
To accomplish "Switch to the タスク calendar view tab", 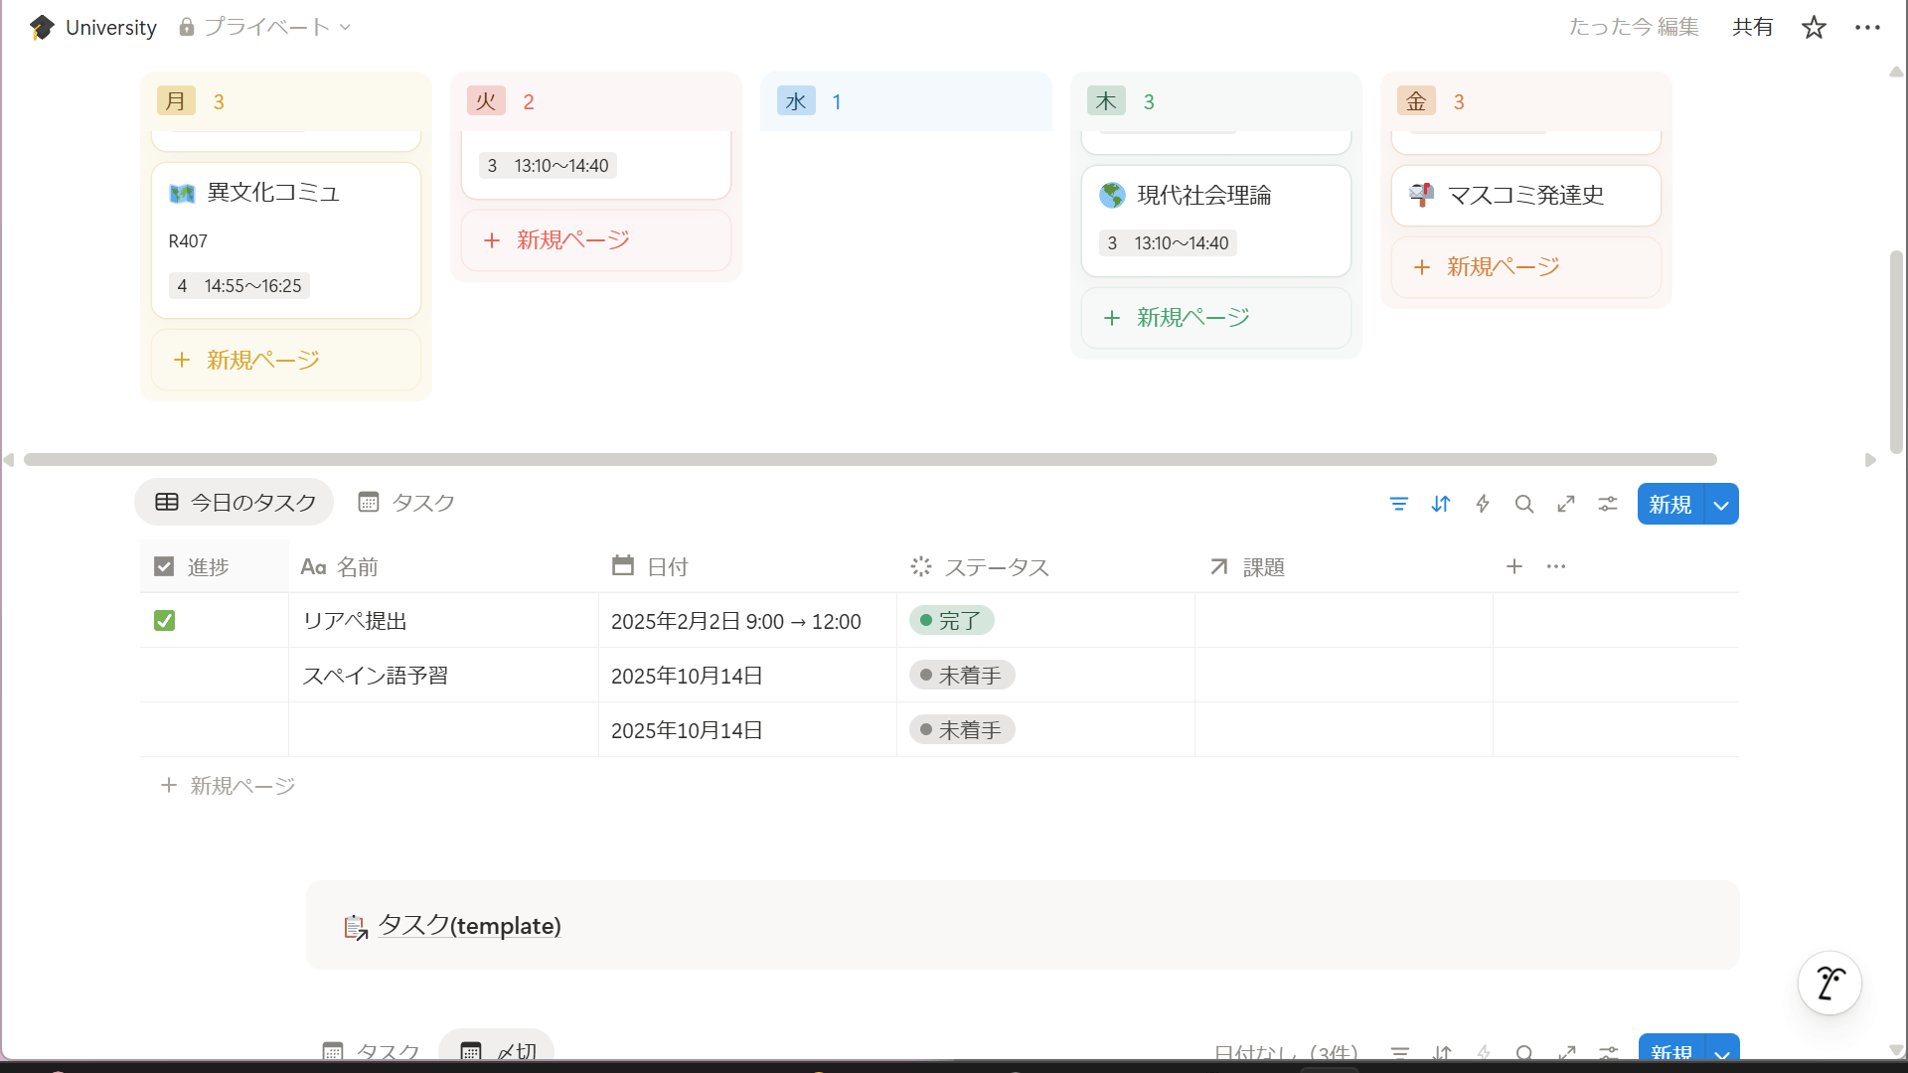I will pyautogui.click(x=406, y=503).
